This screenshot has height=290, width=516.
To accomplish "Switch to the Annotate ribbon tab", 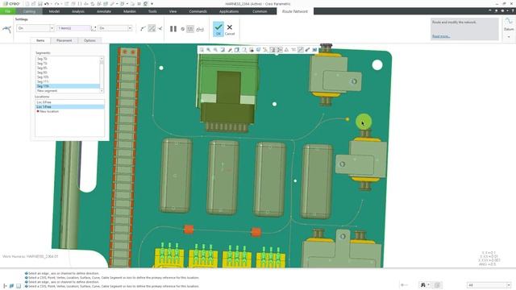I will pos(104,11).
